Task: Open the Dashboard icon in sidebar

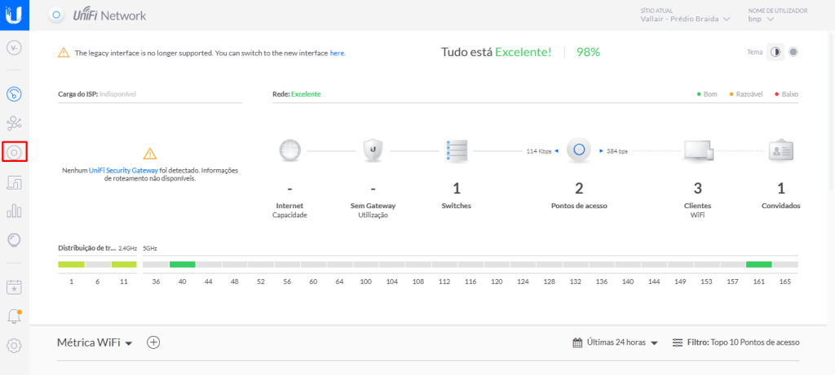Action: tap(14, 94)
